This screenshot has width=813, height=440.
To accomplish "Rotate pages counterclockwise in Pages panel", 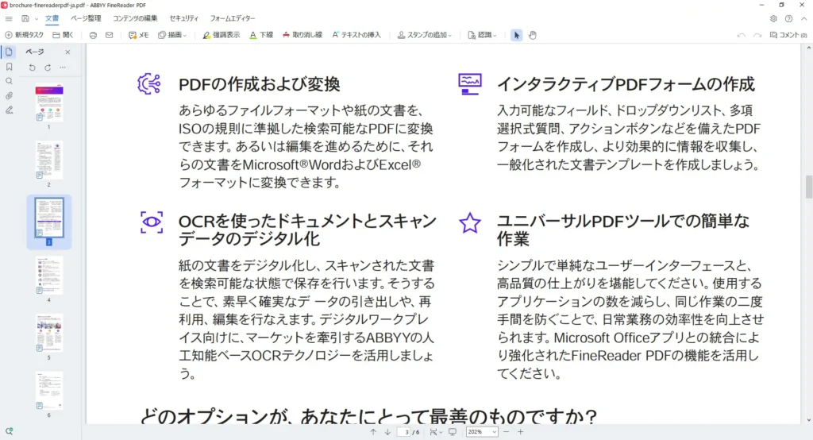I will pos(32,68).
